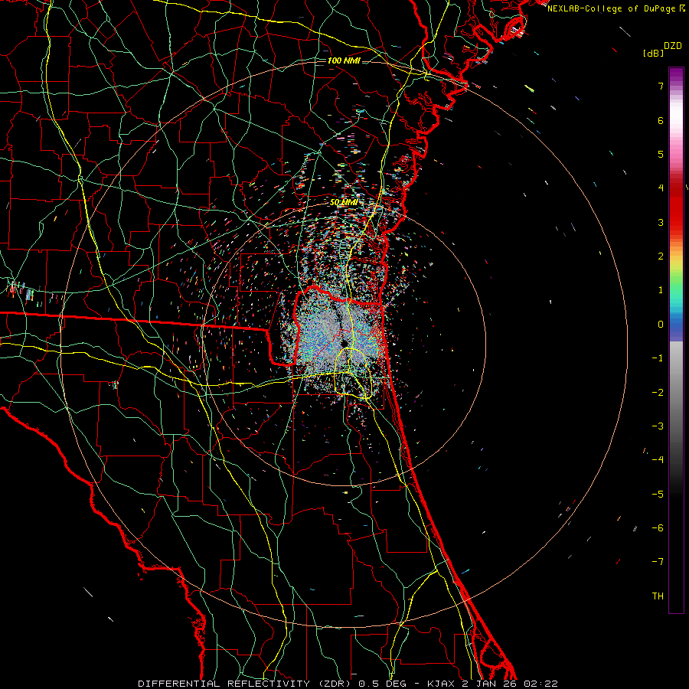Image resolution: width=689 pixels, height=689 pixels.
Task: Click the -6 value on color scale
Action: 658,528
